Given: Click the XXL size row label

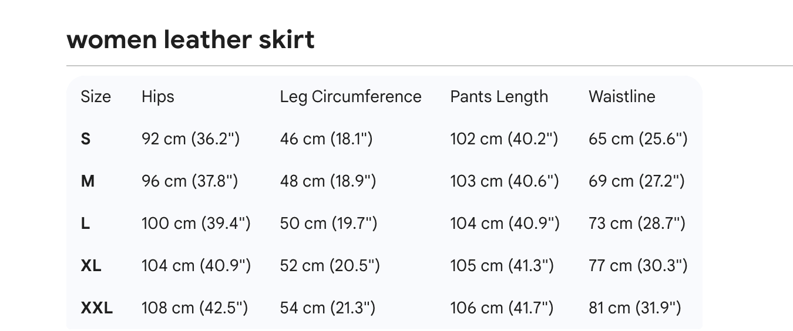Looking at the screenshot, I should coord(96,308).
